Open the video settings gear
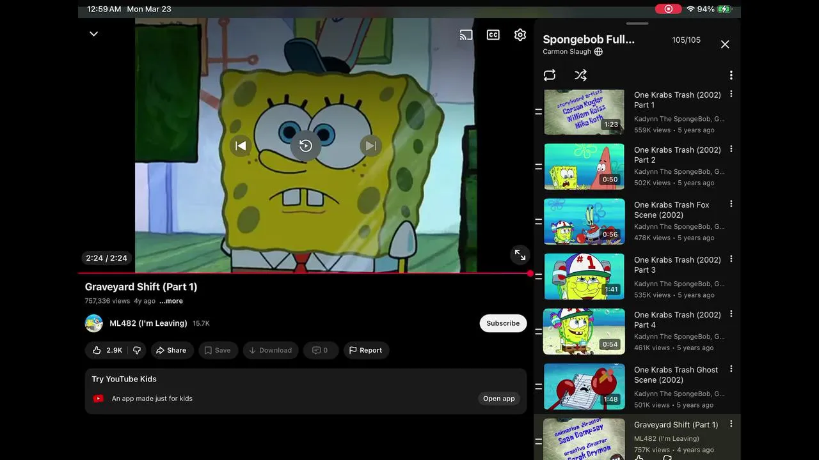819x460 pixels. pos(520,34)
